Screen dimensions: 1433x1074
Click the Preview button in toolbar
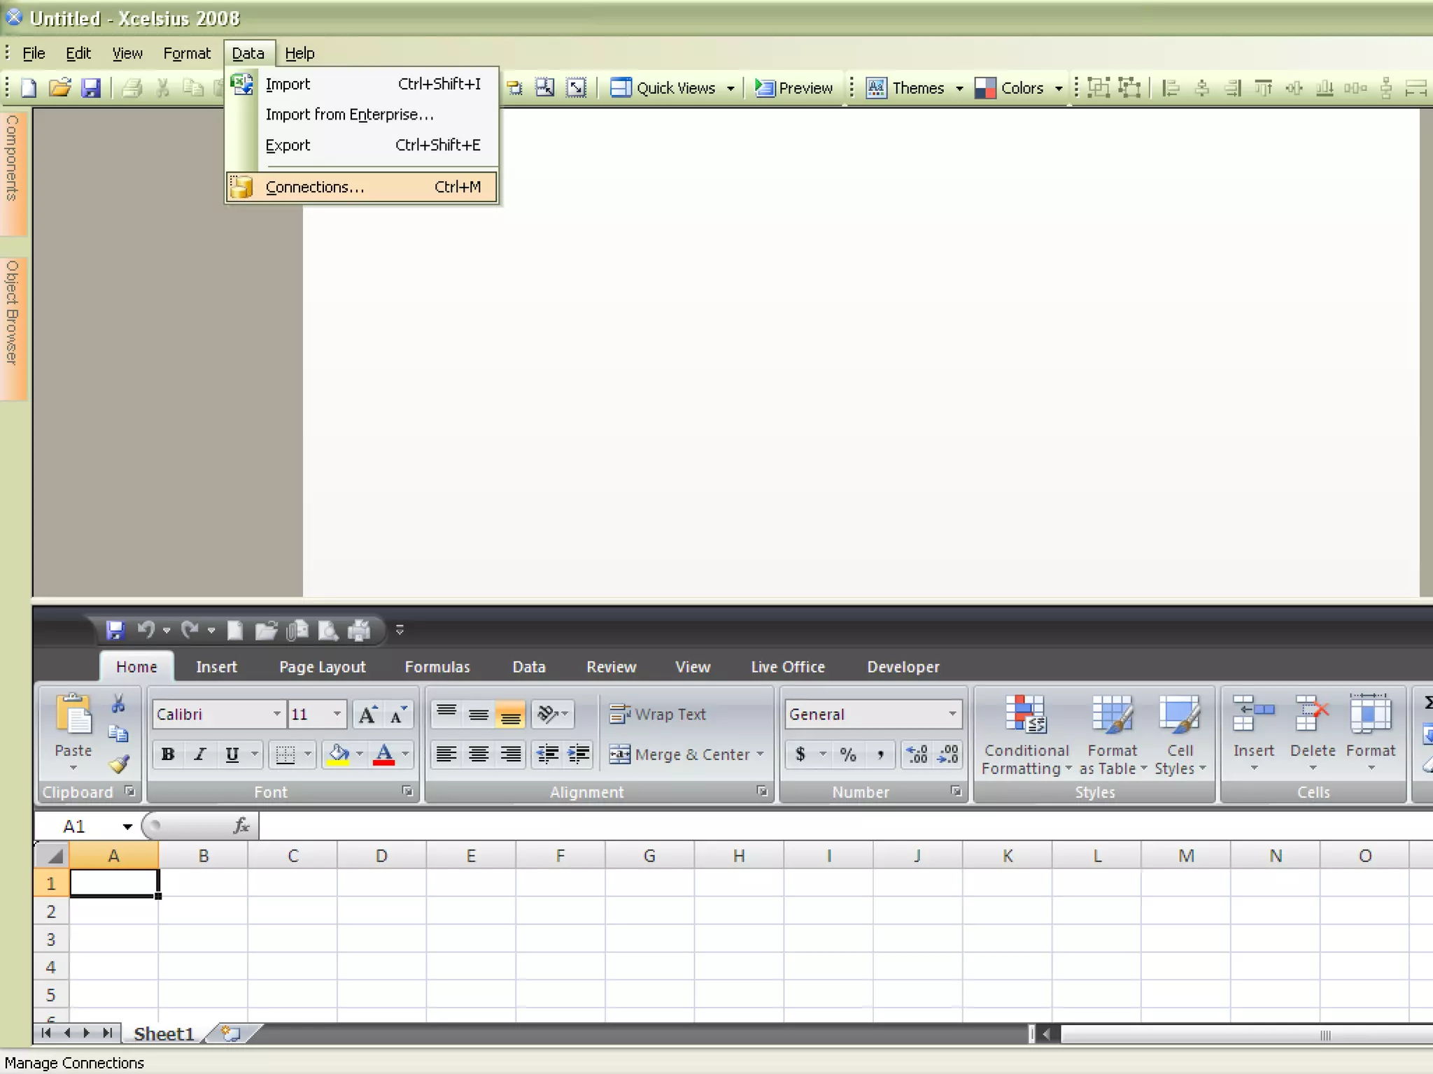(x=794, y=88)
